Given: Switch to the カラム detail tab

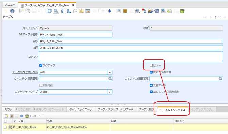Looking at the screenshot, I should pos(8,109).
